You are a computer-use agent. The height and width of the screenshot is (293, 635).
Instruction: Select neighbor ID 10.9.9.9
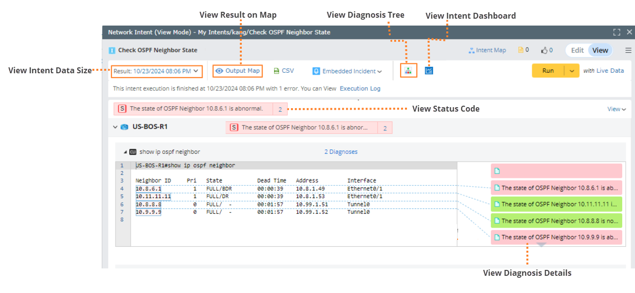148,212
